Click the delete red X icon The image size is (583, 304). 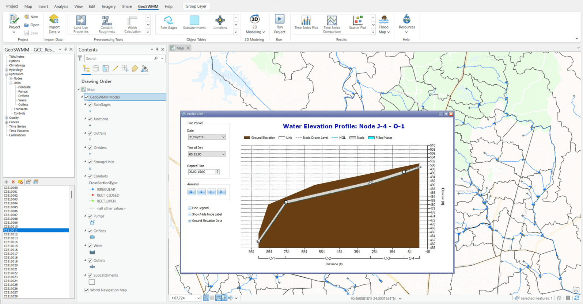(x=13, y=182)
